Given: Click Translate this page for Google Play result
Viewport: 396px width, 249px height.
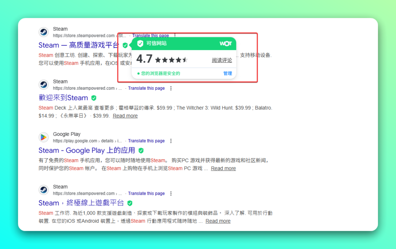Looking at the screenshot, I should click(x=146, y=141).
